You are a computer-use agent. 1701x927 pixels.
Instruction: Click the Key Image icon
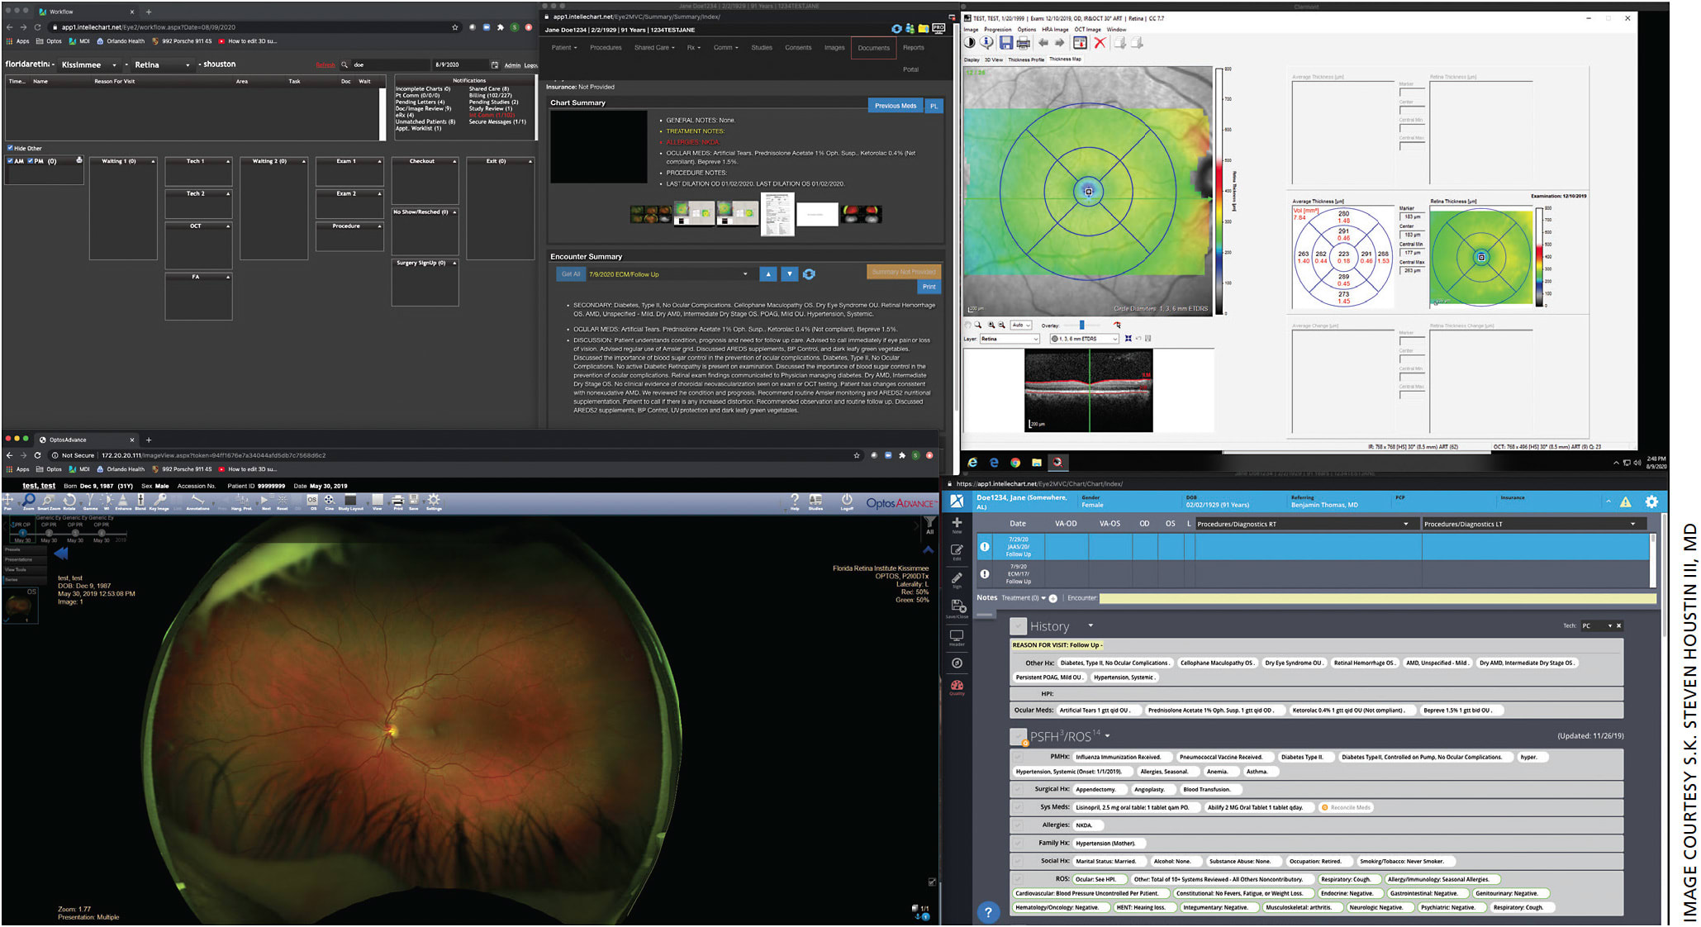click(x=159, y=500)
